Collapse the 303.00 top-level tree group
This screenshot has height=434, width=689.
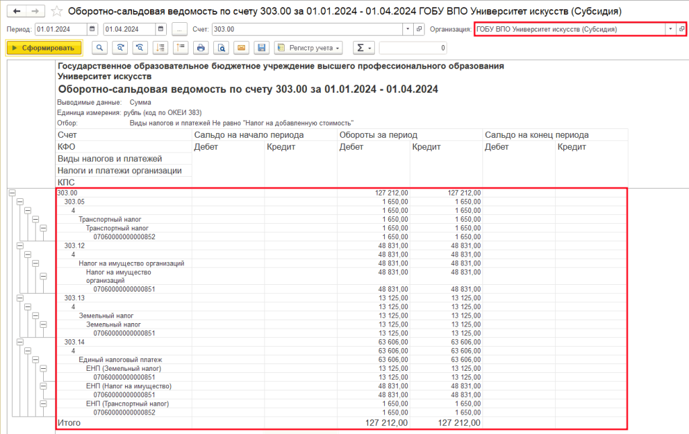[x=11, y=193]
